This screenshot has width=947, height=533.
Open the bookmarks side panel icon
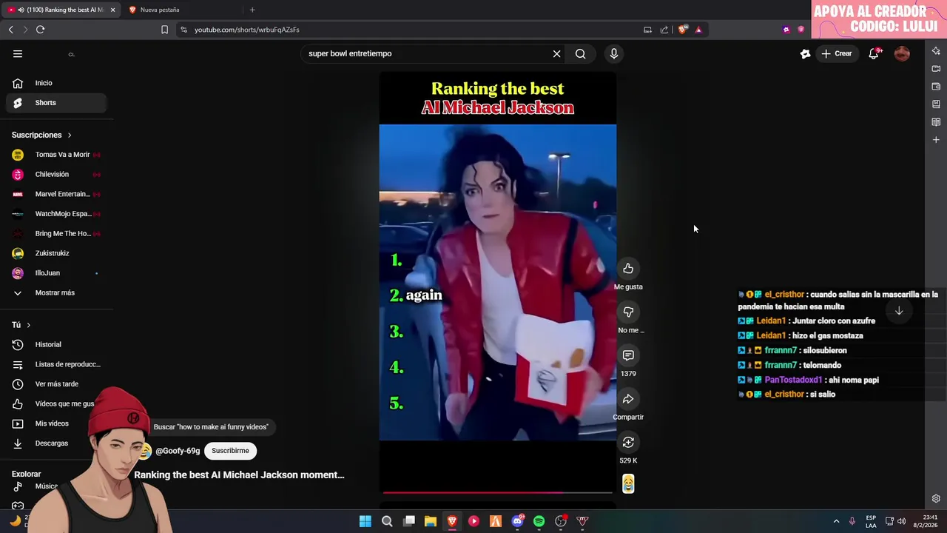(936, 104)
